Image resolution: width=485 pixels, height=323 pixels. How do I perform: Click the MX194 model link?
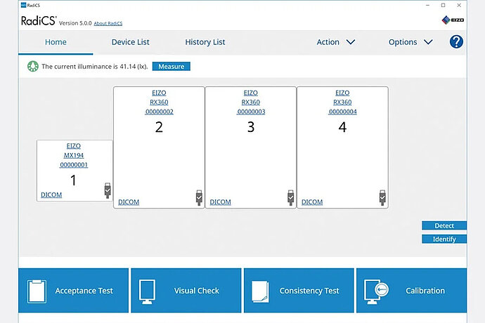[x=74, y=155]
